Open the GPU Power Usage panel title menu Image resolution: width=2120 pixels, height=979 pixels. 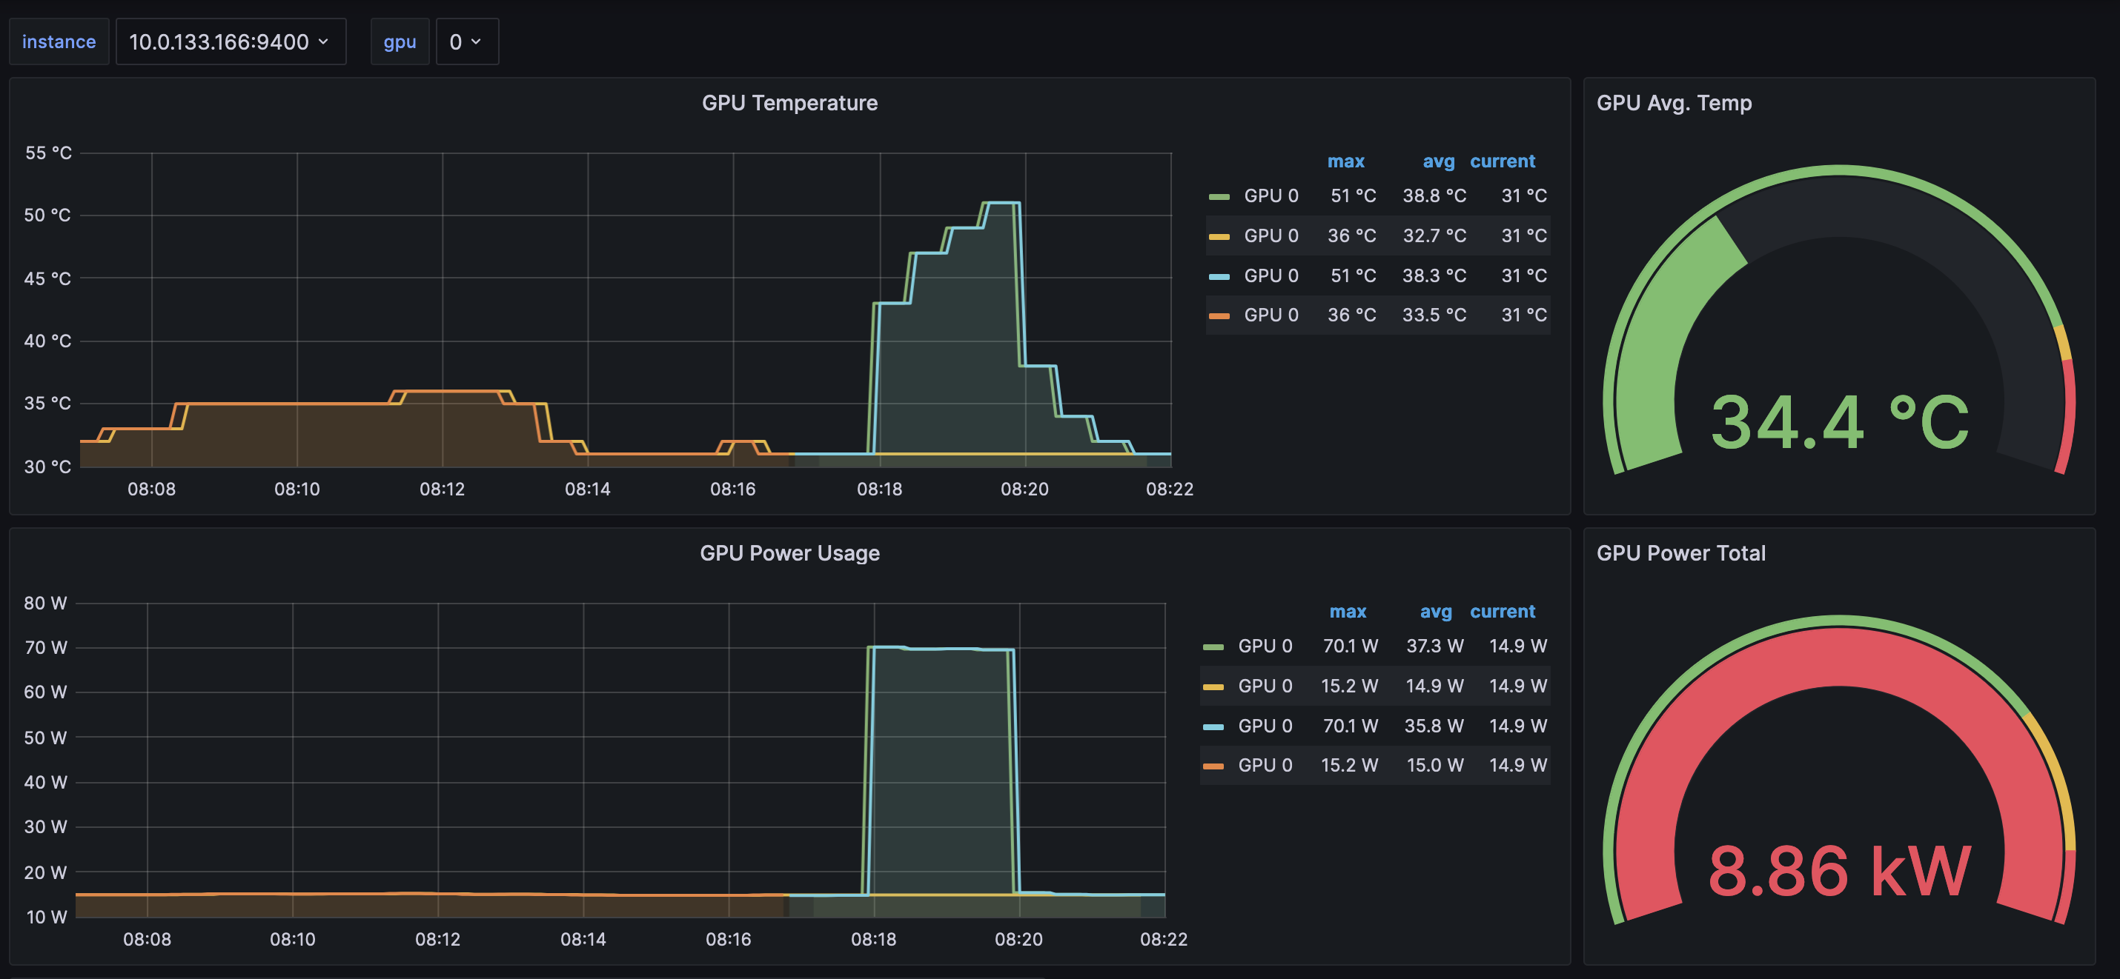pos(789,553)
